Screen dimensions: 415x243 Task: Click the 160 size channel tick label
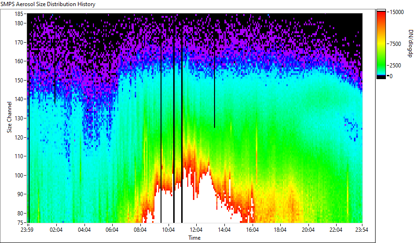(19, 61)
